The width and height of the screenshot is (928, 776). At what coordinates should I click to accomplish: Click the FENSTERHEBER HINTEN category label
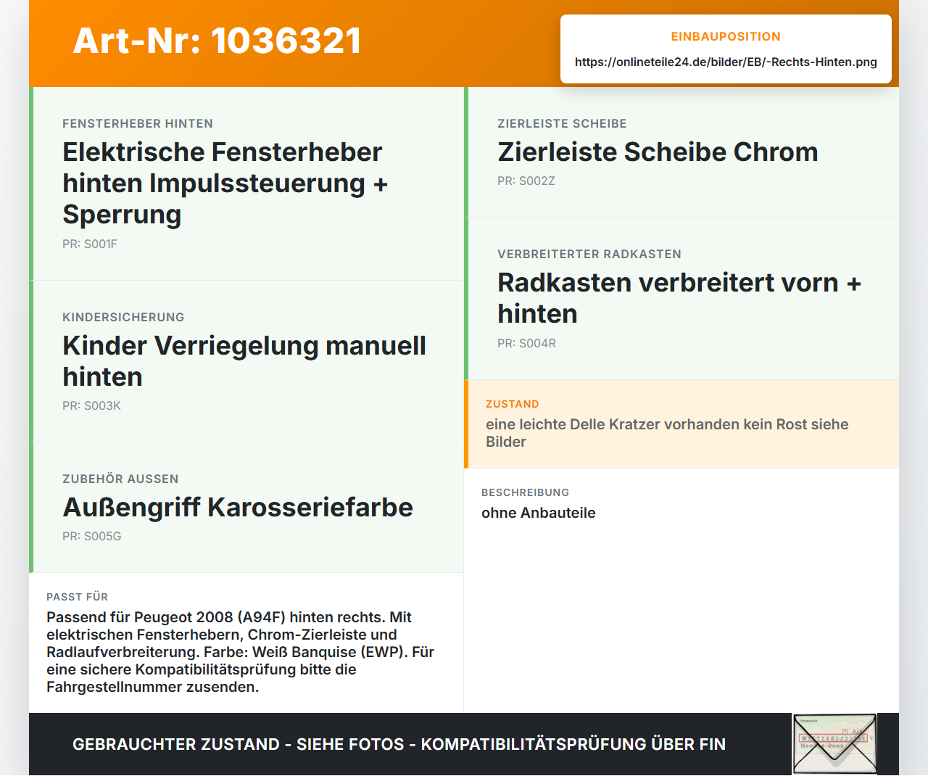coord(138,123)
